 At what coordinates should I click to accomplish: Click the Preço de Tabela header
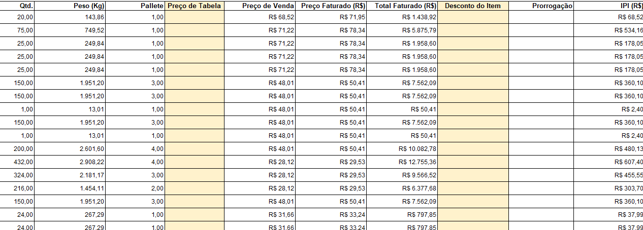195,6
